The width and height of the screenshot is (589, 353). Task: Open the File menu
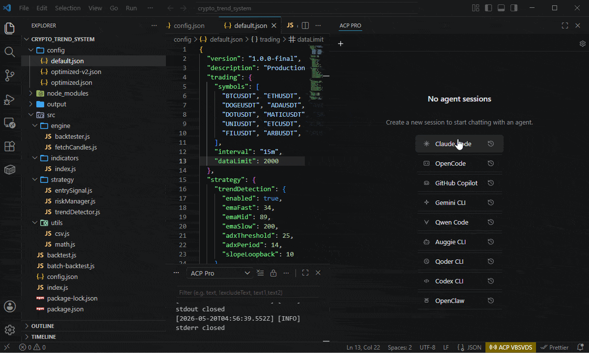pos(24,8)
